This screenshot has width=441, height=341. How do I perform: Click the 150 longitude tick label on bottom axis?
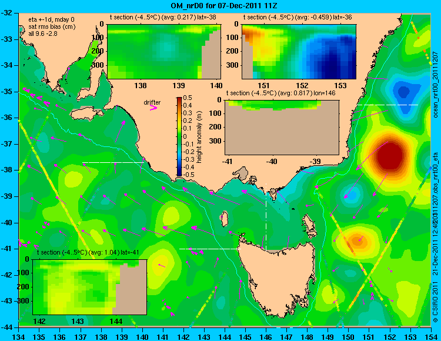[349, 337]
